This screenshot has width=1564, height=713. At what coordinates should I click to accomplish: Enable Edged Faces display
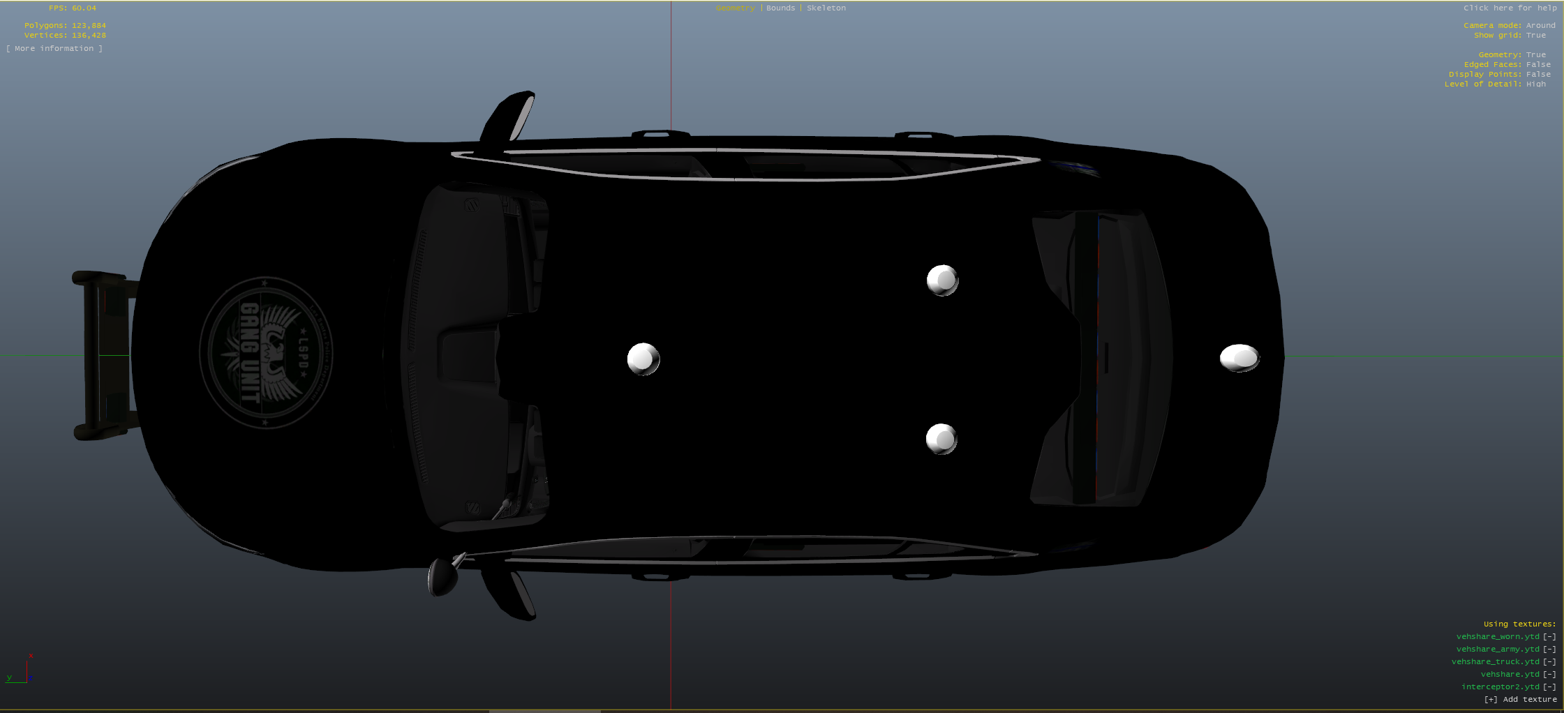(x=1537, y=64)
